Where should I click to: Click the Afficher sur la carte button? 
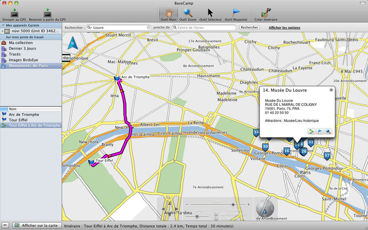37,225
